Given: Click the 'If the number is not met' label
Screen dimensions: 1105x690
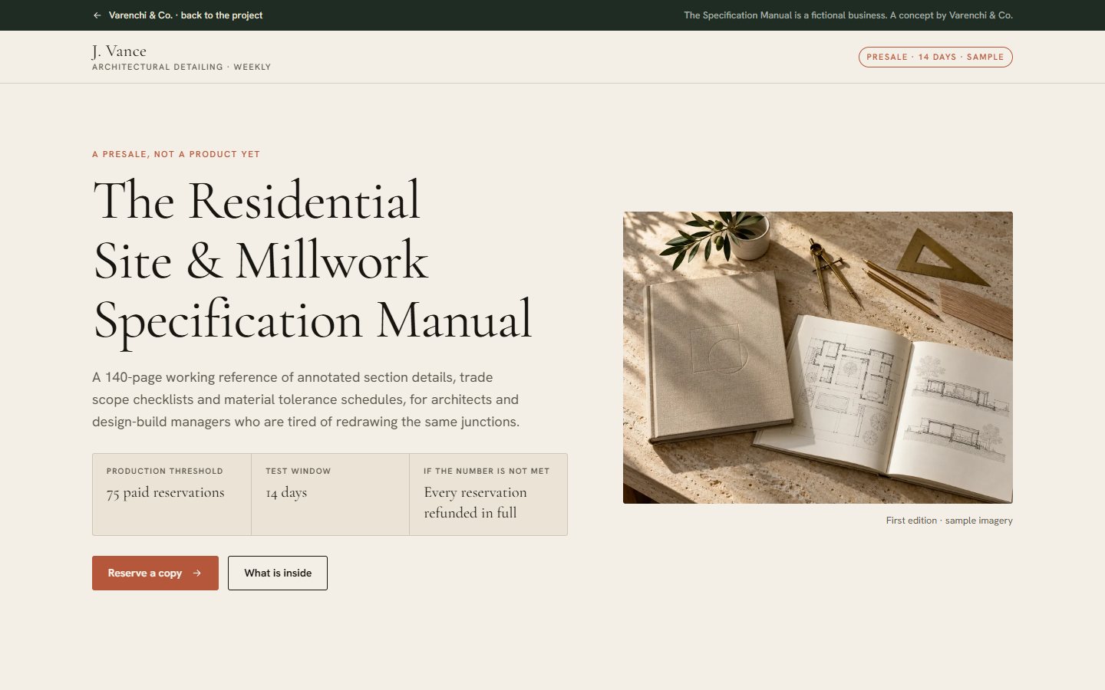Looking at the screenshot, I should 487,472.
